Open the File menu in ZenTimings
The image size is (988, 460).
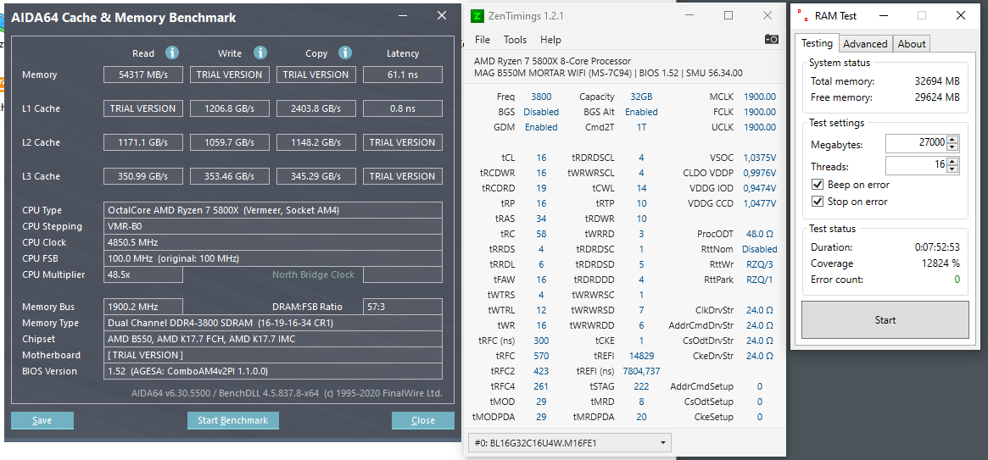[x=482, y=40]
